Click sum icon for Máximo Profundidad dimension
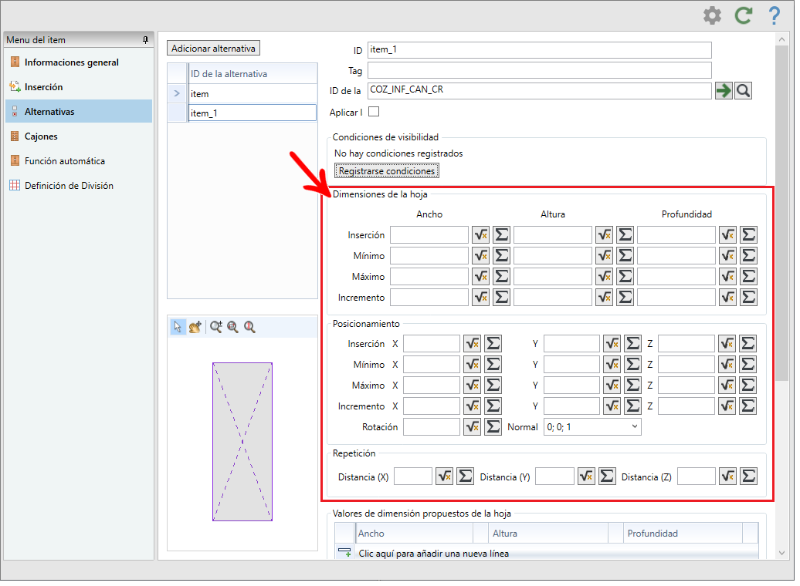Viewport: 800px width, 586px height. tap(748, 277)
